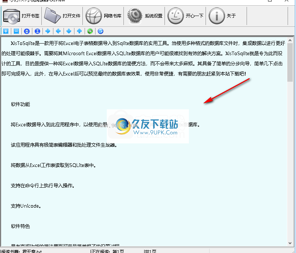The image size is (296, 253).
Task: Click the vertical scrollbar thumb
Action: click(x=290, y=62)
